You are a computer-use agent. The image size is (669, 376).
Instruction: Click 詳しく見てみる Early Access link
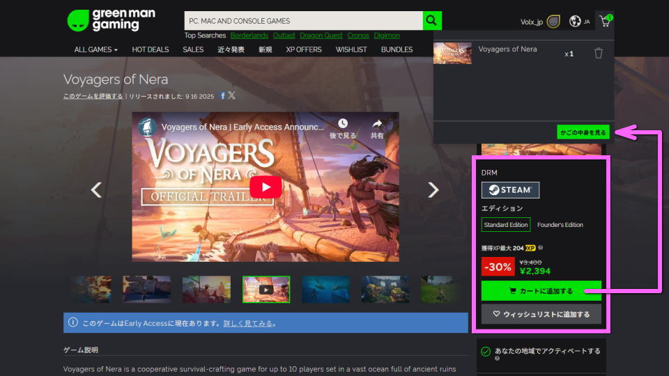(247, 323)
